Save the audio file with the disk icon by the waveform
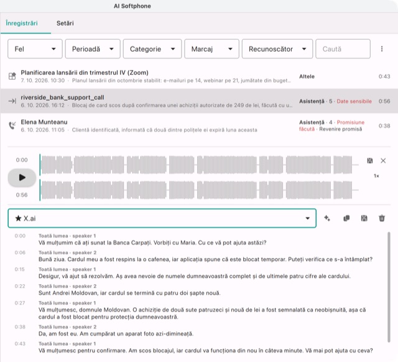This screenshot has width=398, height=362. click(370, 161)
